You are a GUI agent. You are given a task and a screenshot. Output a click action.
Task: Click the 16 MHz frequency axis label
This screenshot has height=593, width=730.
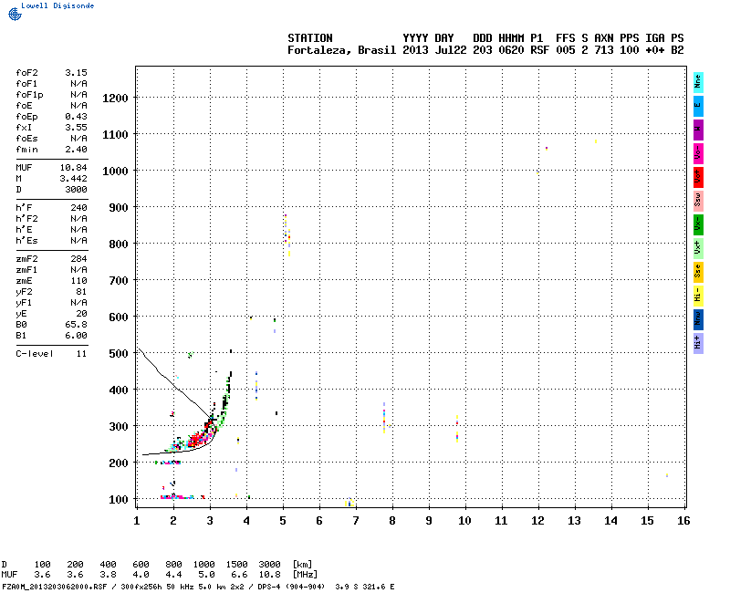(x=683, y=521)
